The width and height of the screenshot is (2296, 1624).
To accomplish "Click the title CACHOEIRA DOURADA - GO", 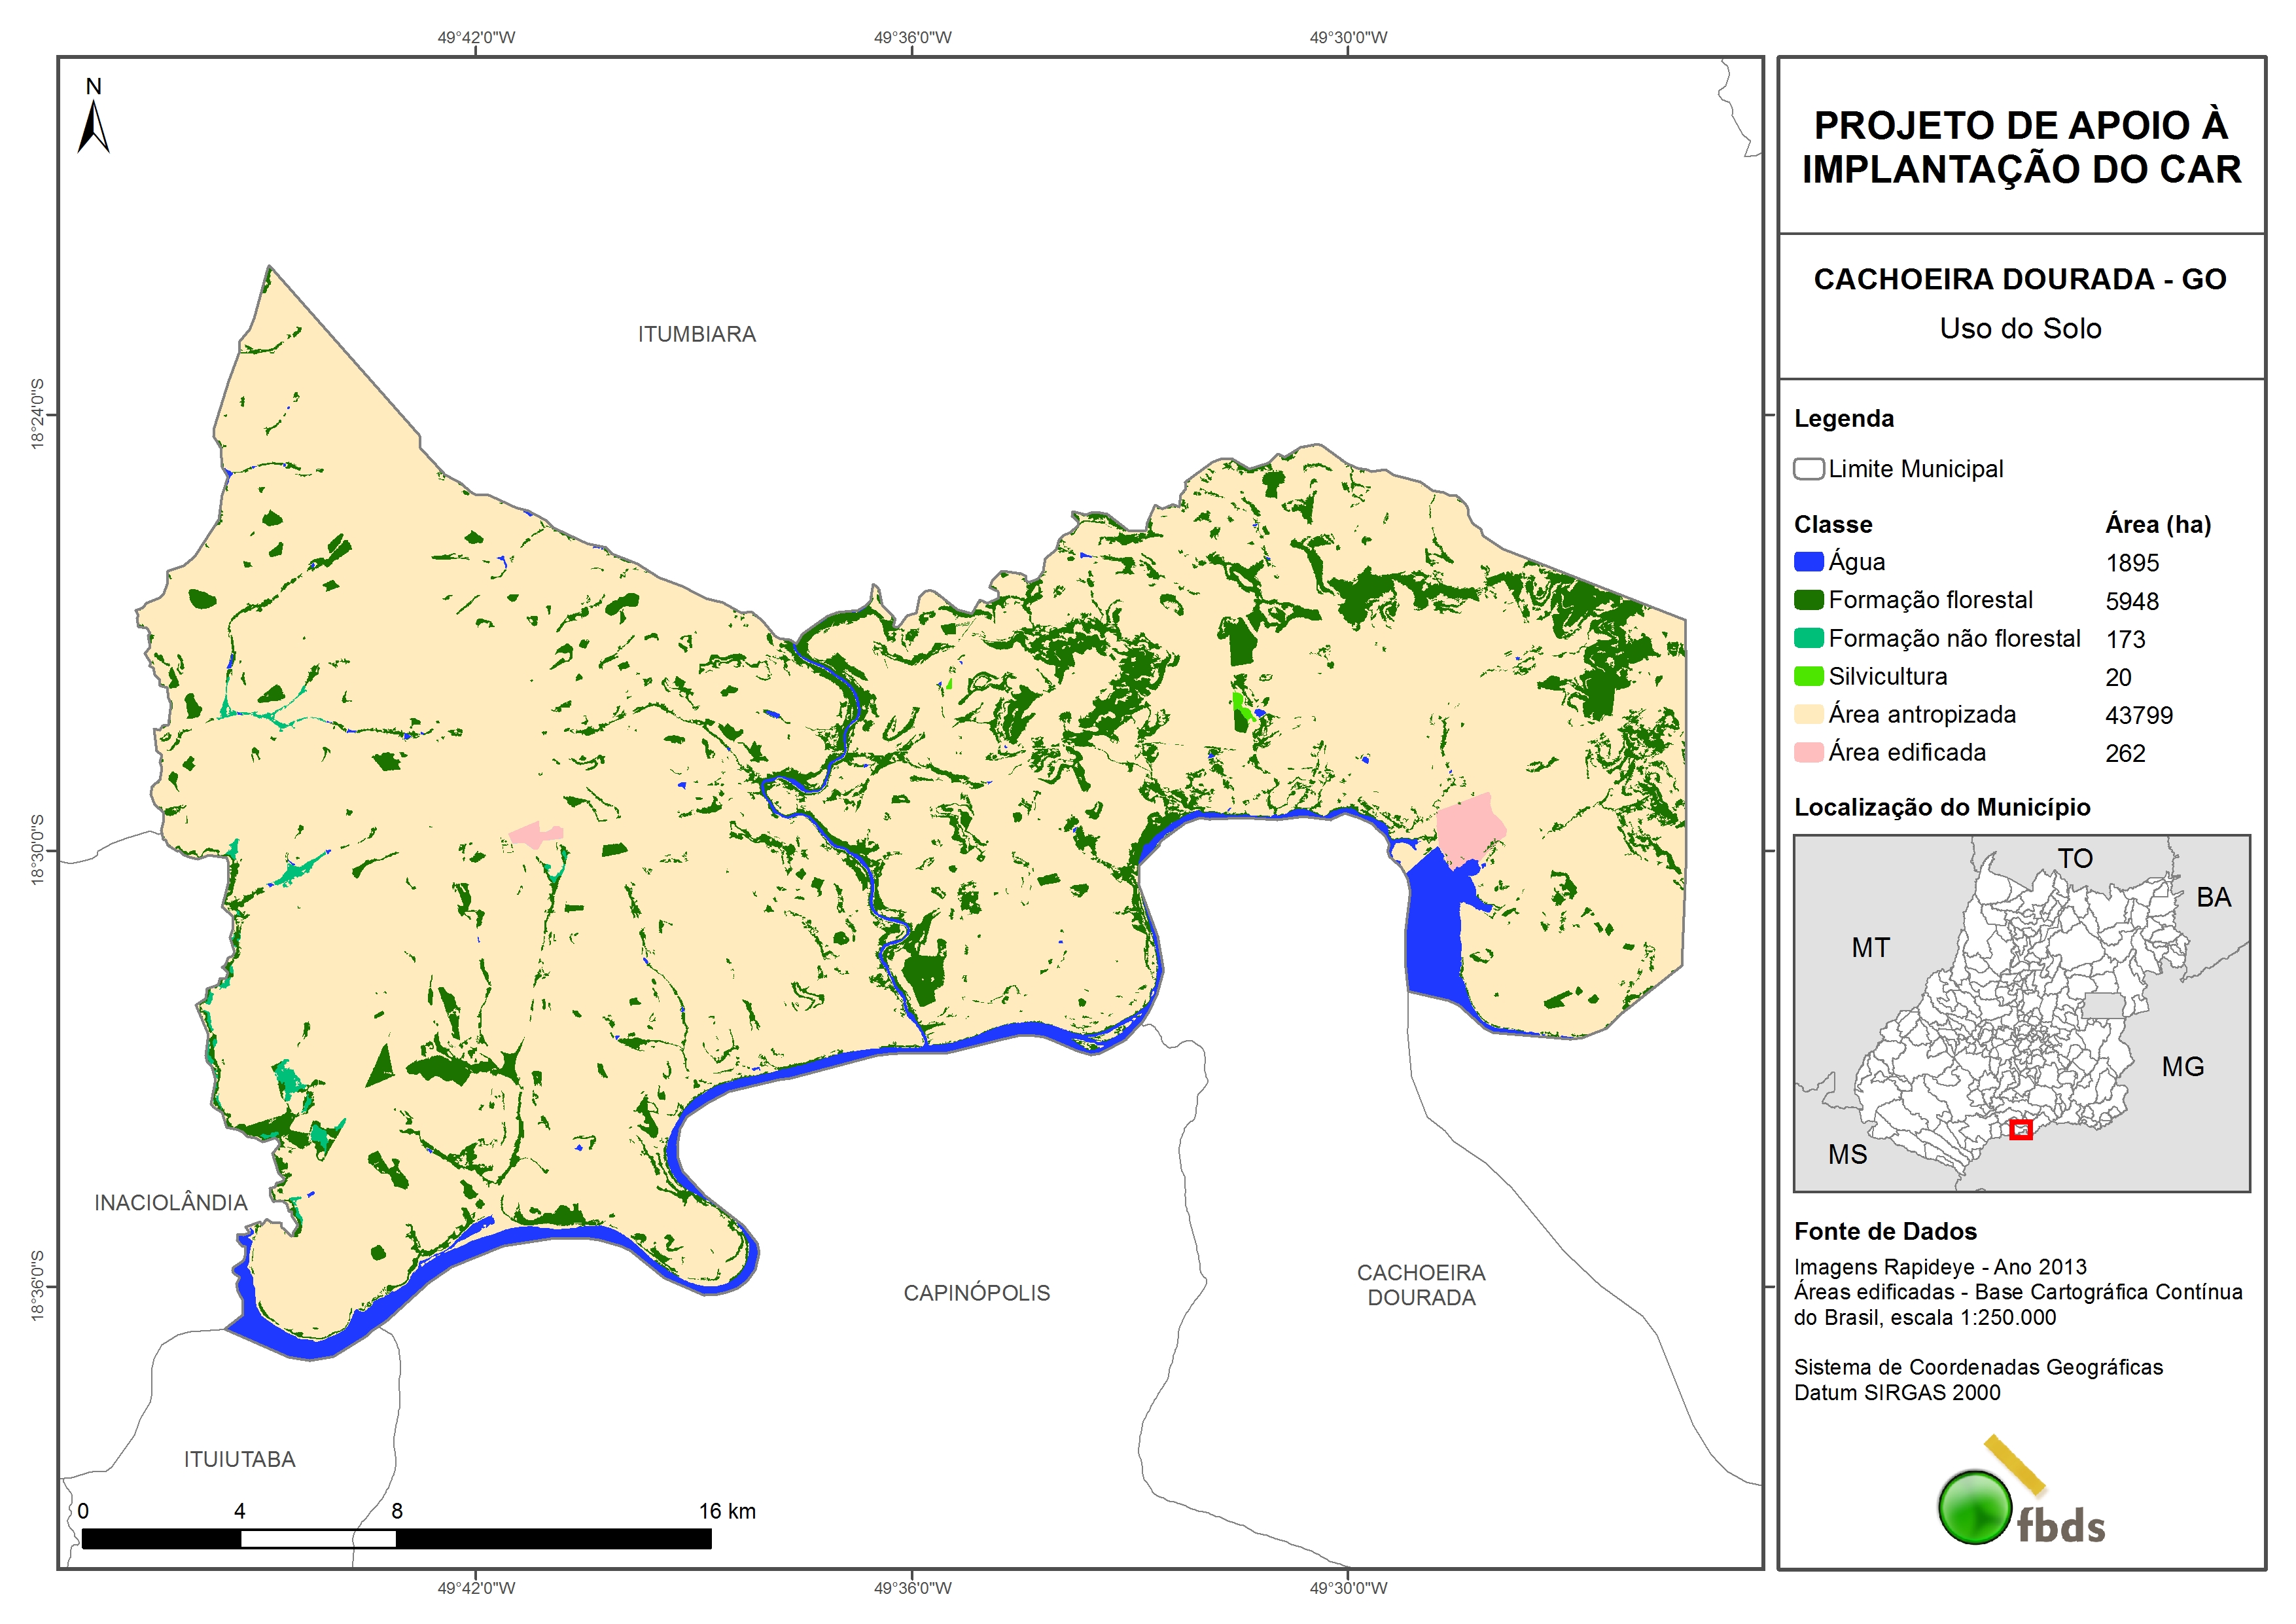I will [x=2020, y=279].
